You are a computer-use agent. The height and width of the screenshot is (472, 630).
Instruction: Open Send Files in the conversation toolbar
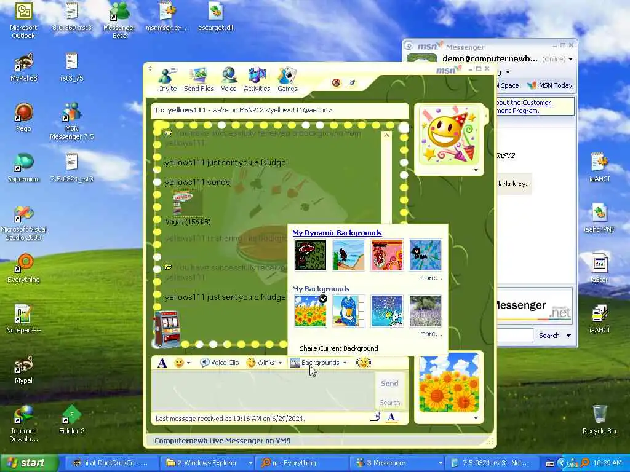pyautogui.click(x=199, y=80)
